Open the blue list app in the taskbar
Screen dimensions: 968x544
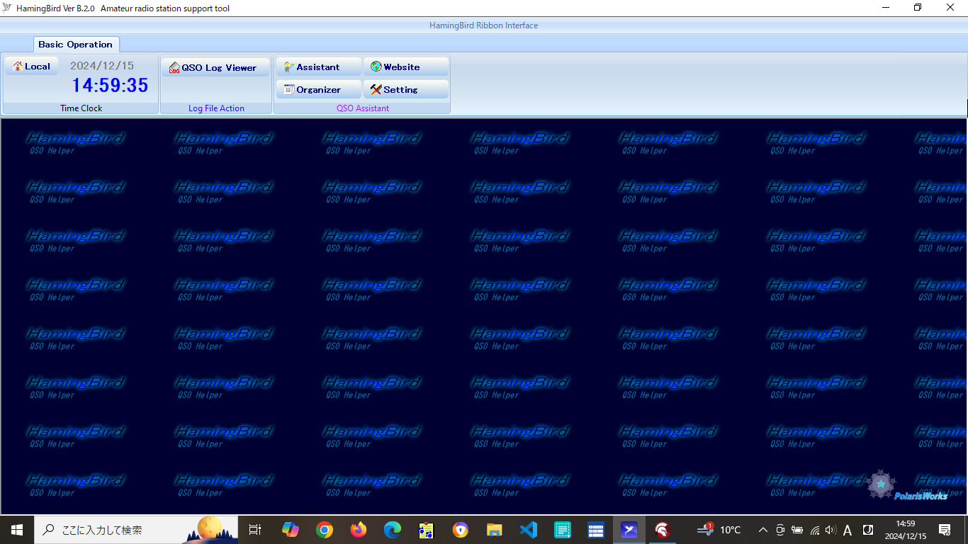(x=596, y=530)
